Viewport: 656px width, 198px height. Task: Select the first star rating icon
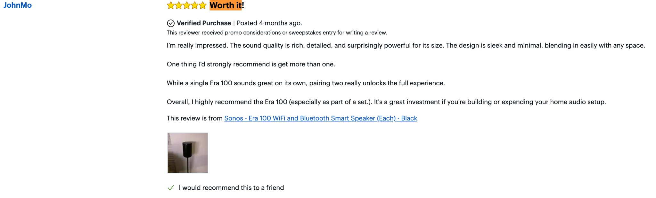coord(170,5)
